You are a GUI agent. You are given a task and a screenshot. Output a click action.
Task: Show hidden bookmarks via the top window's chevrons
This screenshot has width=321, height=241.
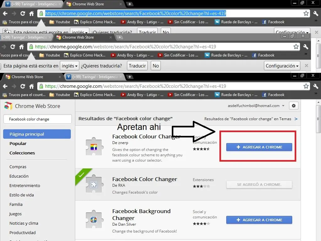click(315, 20)
